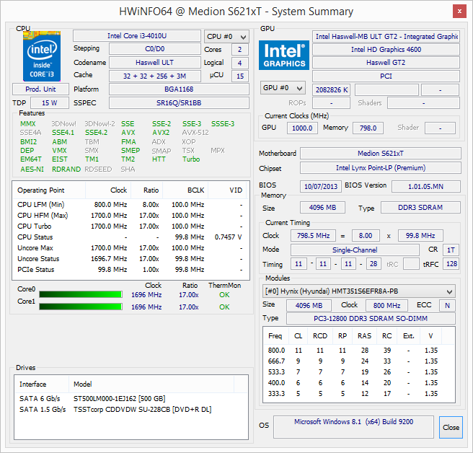
Task: Select the Uncore Max row
Action: 131,248
